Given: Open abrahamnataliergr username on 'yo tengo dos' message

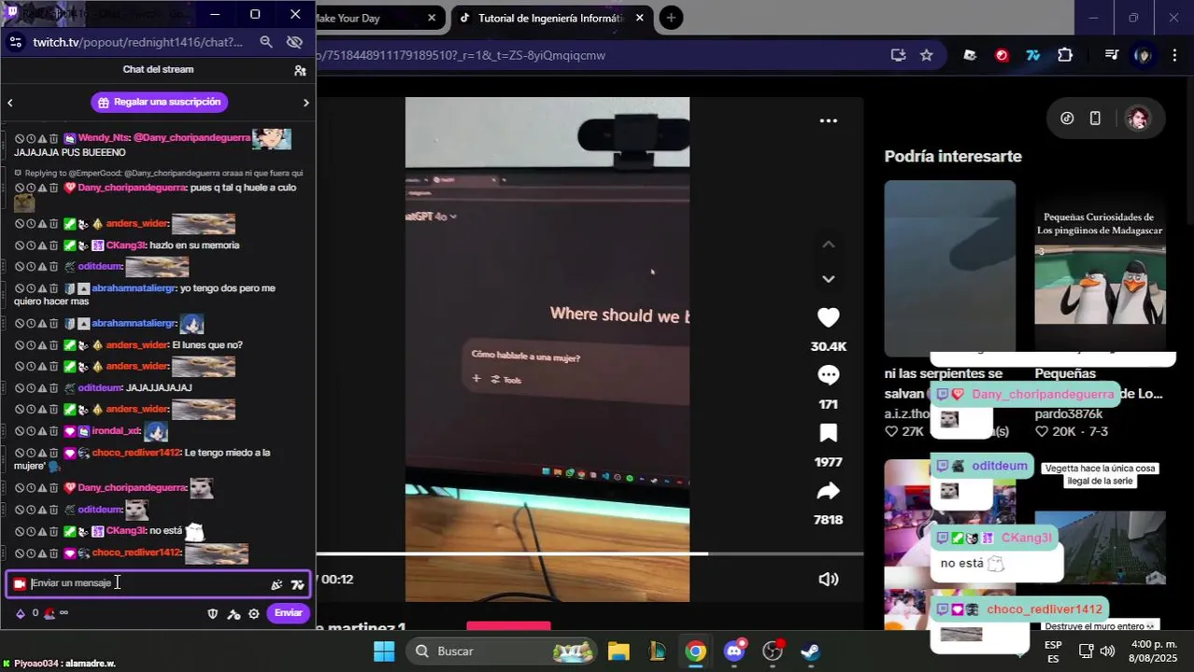Looking at the screenshot, I should (x=135, y=288).
